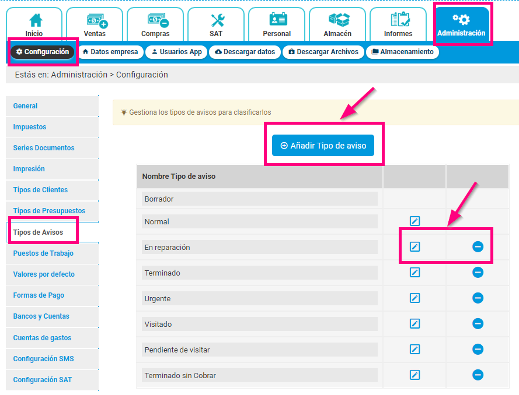Click Añadir Tipo de aviso button
The height and width of the screenshot is (395, 519).
click(323, 145)
